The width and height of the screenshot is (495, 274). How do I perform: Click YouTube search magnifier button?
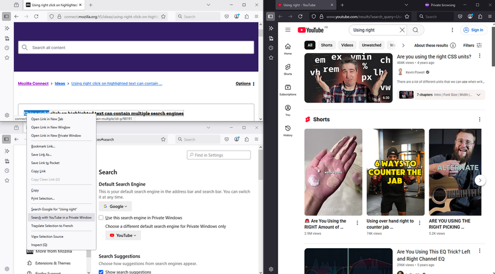pyautogui.click(x=415, y=30)
